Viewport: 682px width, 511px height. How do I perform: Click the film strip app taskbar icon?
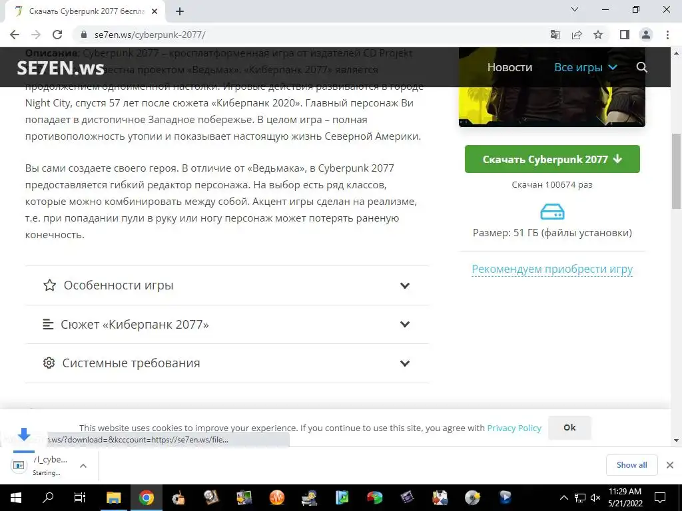pyautogui.click(x=407, y=498)
